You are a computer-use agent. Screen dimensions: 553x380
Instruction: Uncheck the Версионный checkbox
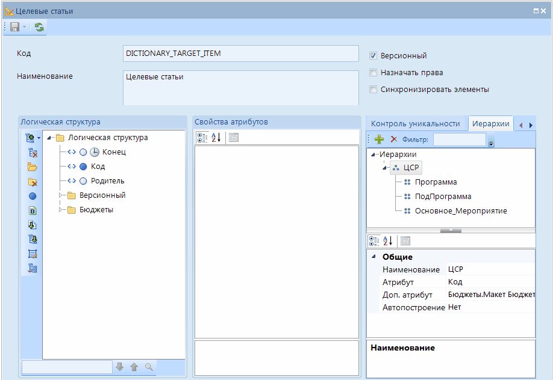pos(373,56)
